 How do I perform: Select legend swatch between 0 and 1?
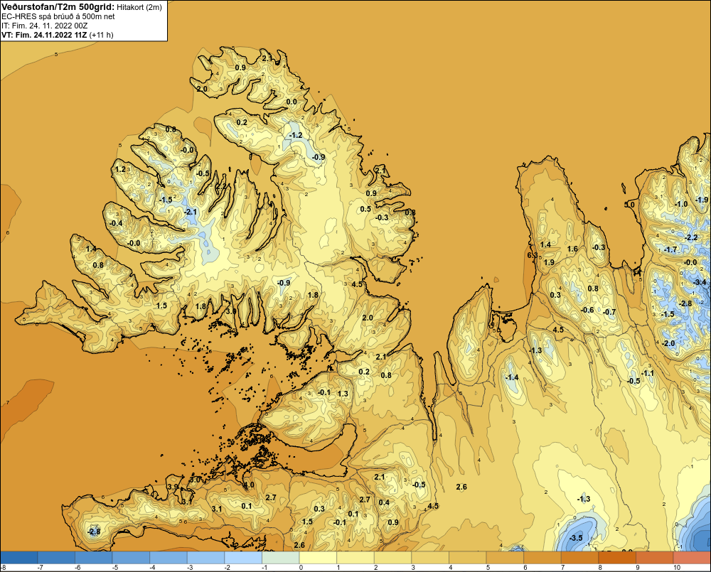coord(318,558)
